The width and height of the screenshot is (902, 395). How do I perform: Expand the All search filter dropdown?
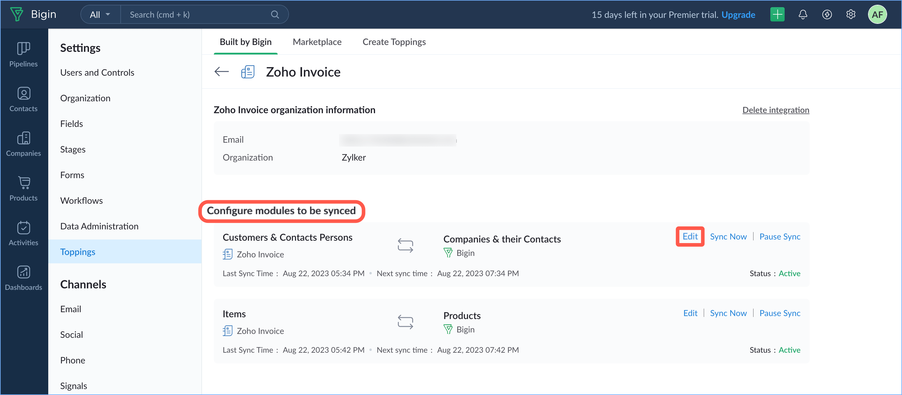click(x=100, y=14)
